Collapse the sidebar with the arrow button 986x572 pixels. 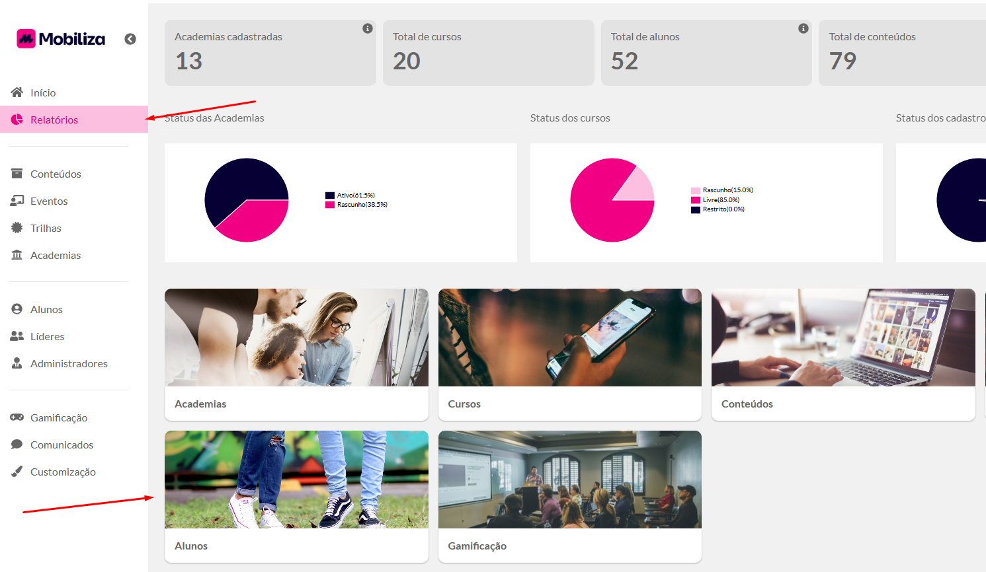(130, 39)
